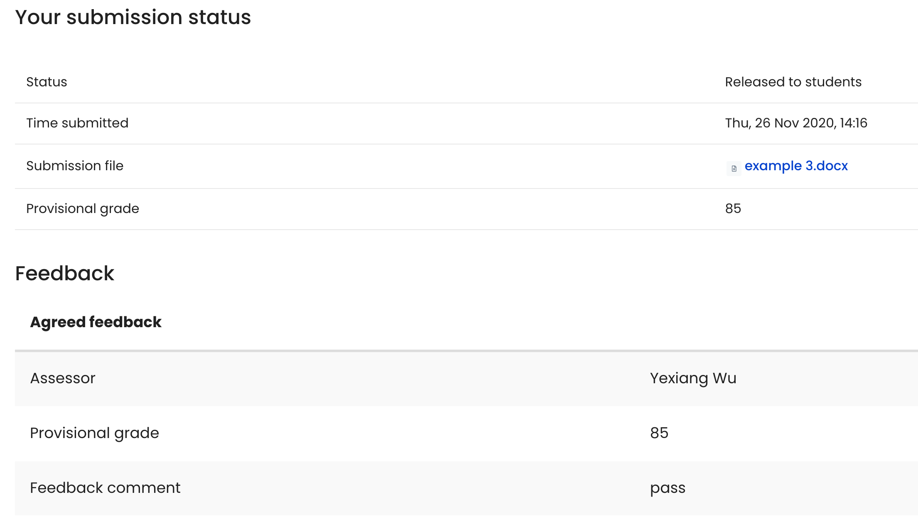Screen dimensions: 918x524
Task: Select the Provisional grade label in status table
Action: 83,208
